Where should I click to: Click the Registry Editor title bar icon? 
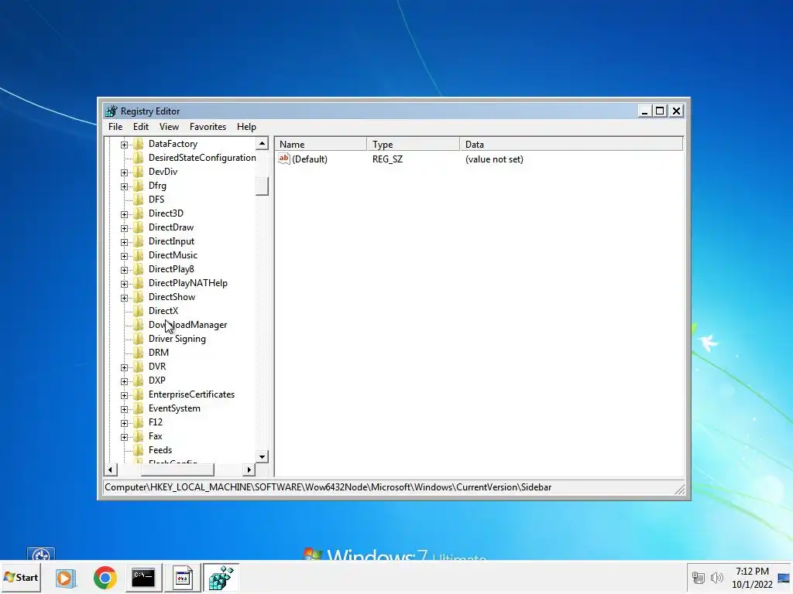coord(112,111)
